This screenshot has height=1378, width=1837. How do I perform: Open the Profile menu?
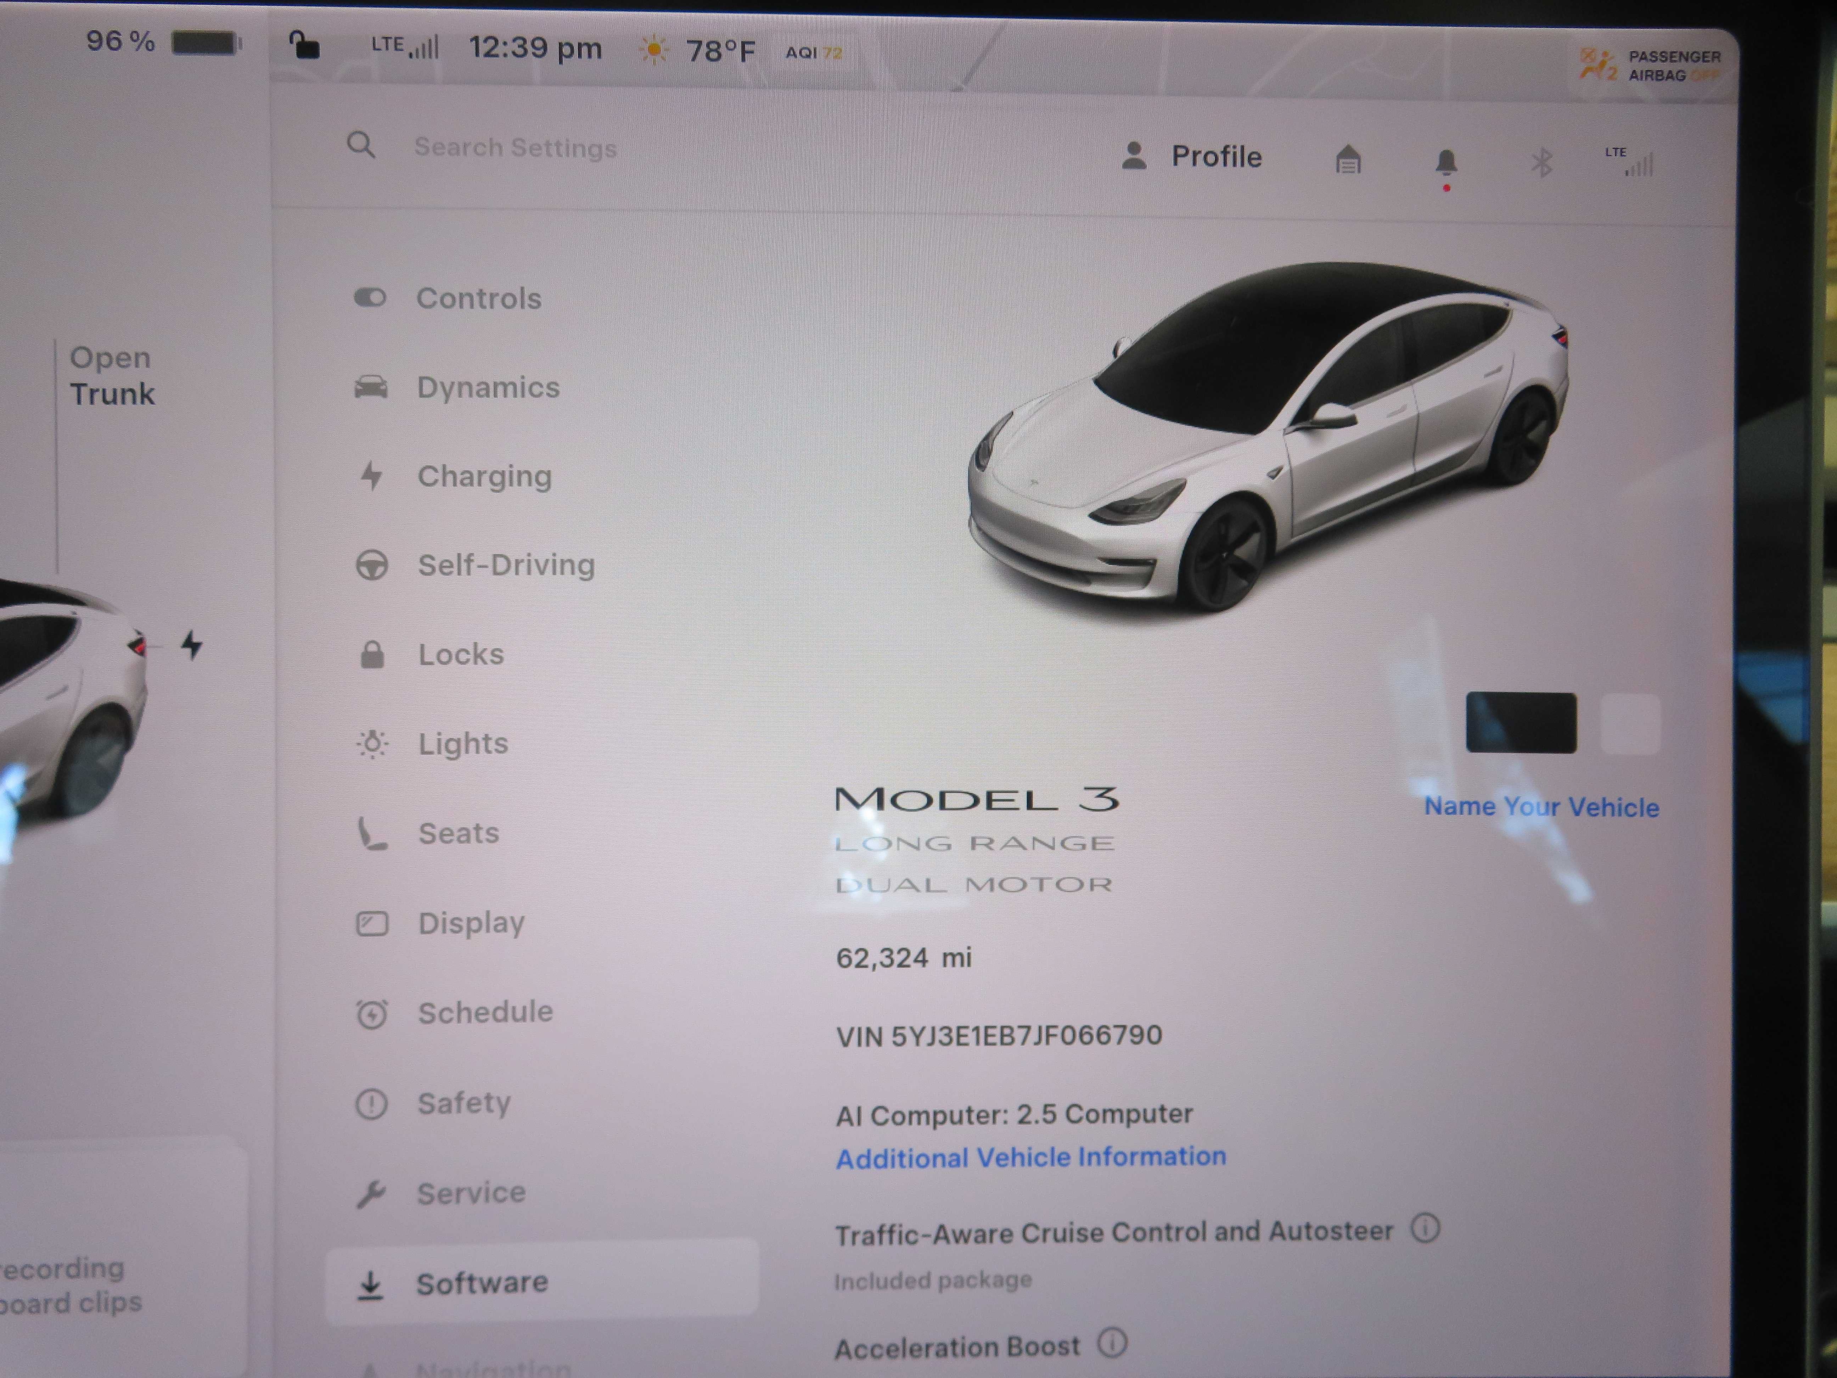pyautogui.click(x=1192, y=156)
